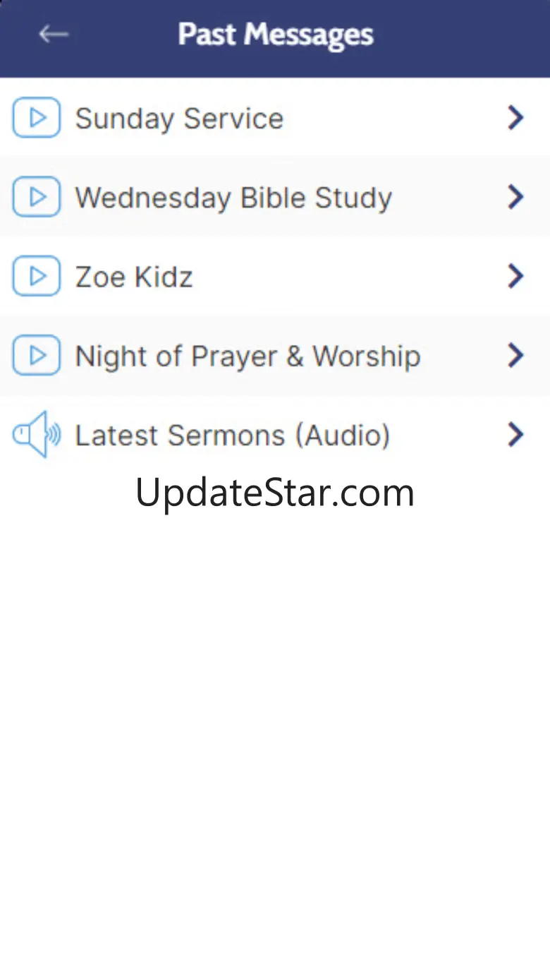Open the Latest Sermons (Audio) text link

[233, 436]
